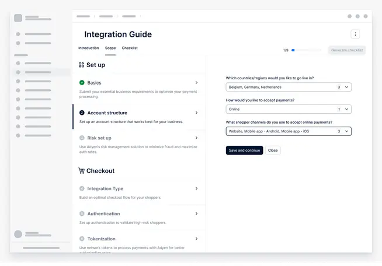Screen dimensions: 382x266
Task: Click the Set up section grid icon
Action: 81,65
